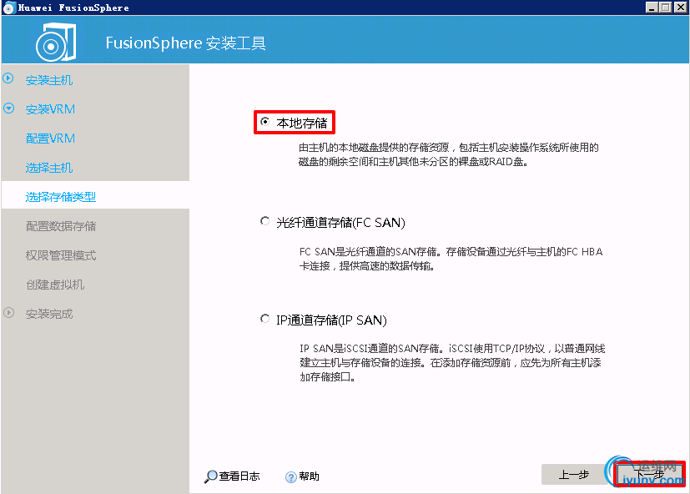This screenshot has height=494, width=690.
Task: Select the 本地存储 radio option
Action: 265,122
